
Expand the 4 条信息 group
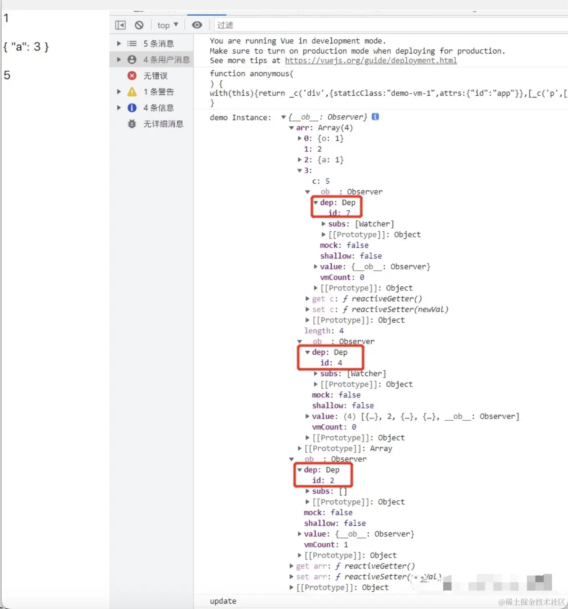click(x=119, y=107)
